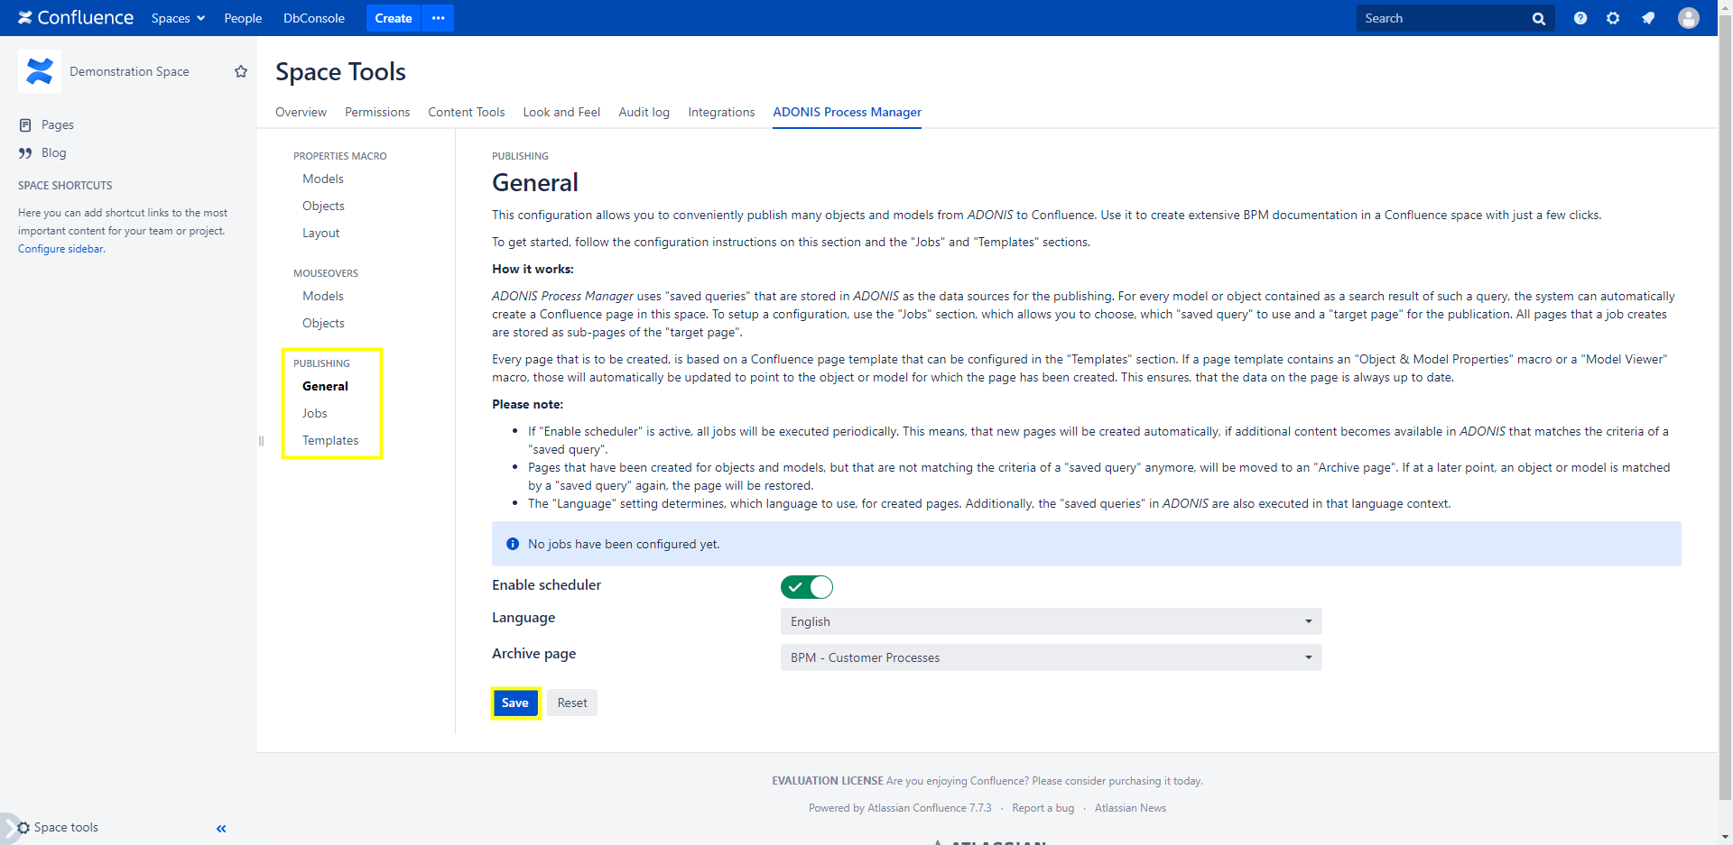This screenshot has width=1733, height=845.
Task: Open Templates under Publishing
Action: point(330,440)
